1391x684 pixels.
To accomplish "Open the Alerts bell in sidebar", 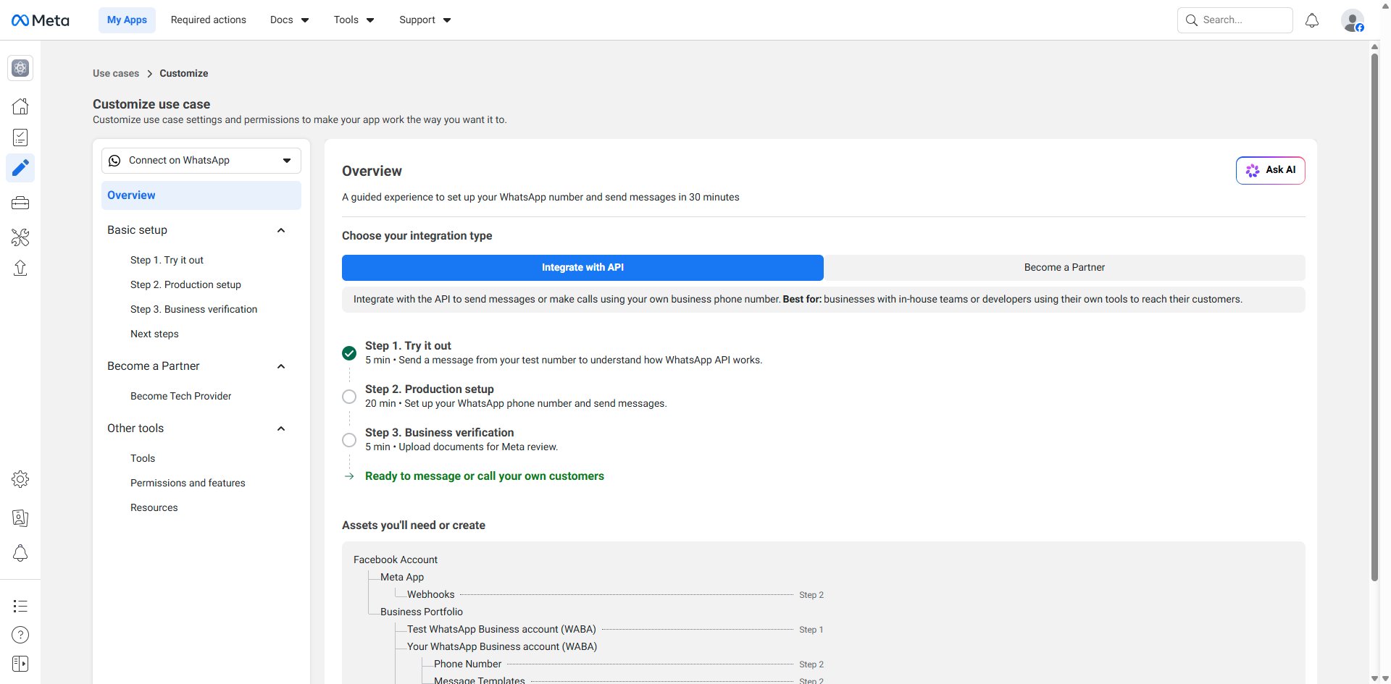I will point(20,553).
